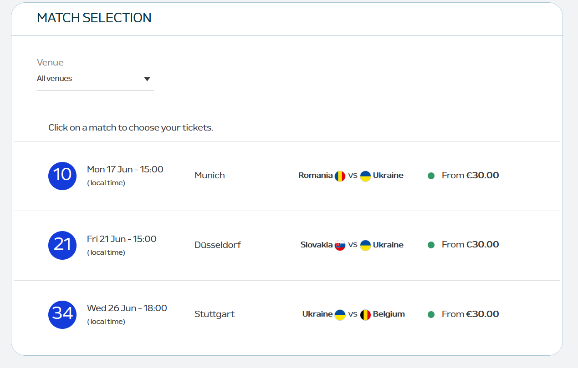Click the MATCH SELECTION heading

click(x=94, y=18)
